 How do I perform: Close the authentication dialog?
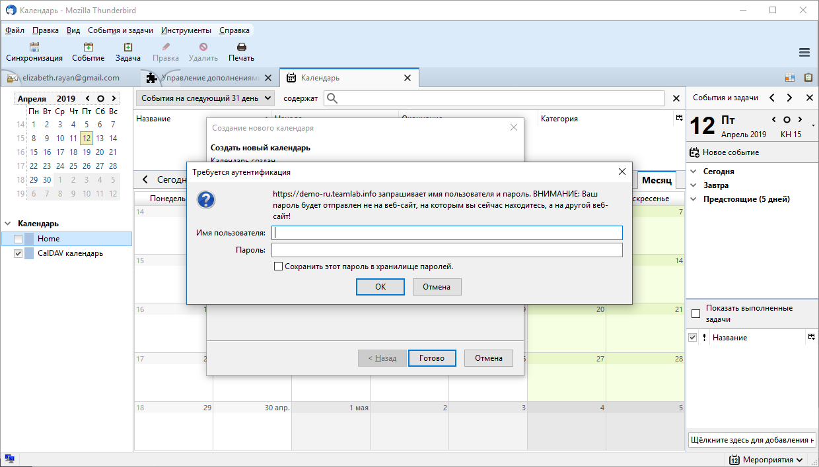622,171
